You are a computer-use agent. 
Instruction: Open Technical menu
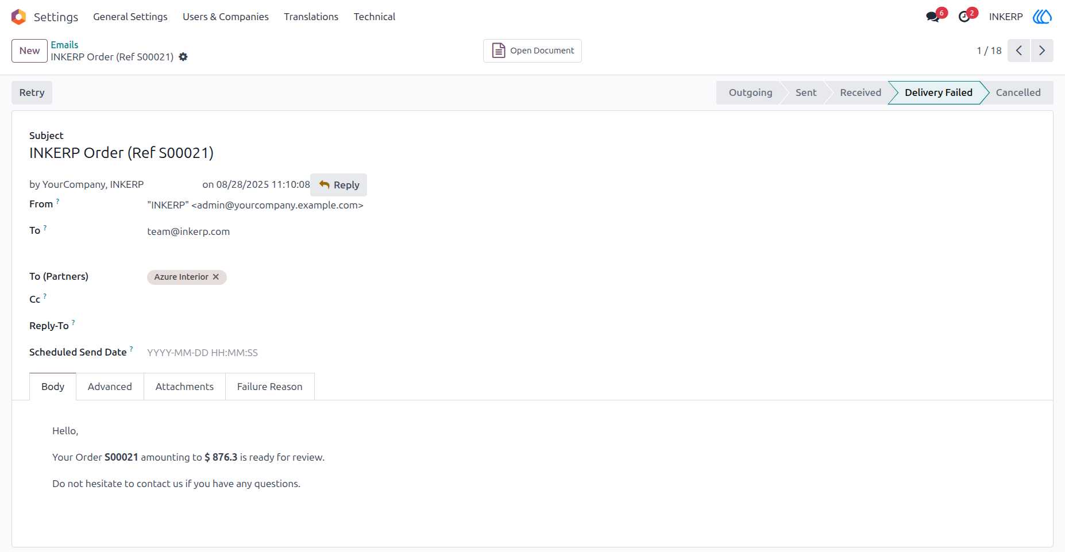375,17
